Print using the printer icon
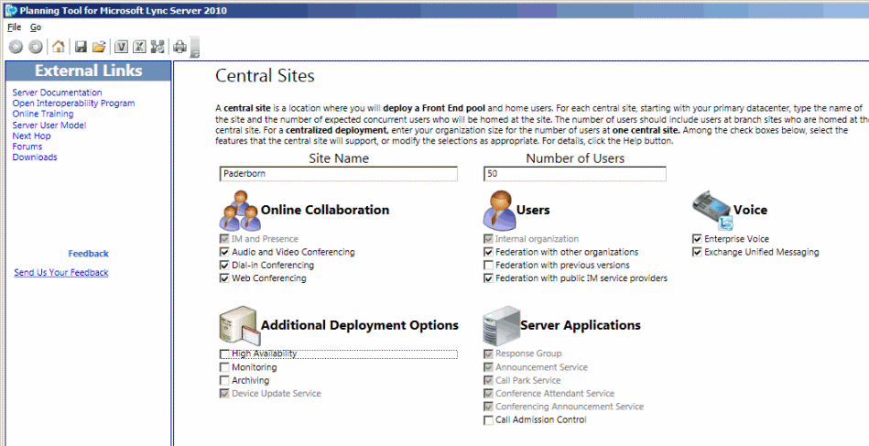The height and width of the screenshot is (446, 869). [x=180, y=47]
